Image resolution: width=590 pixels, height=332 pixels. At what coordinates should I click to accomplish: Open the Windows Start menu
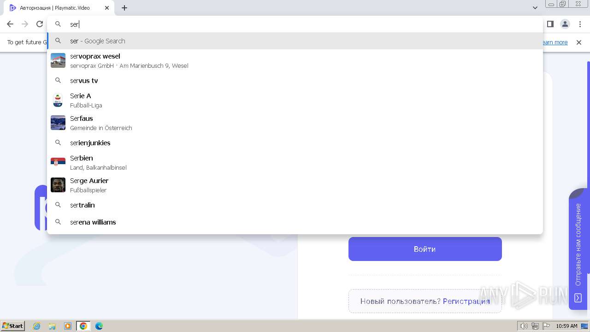13,326
